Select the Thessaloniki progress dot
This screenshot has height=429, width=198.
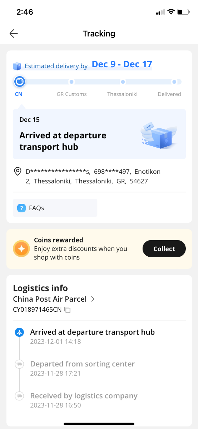(x=123, y=82)
